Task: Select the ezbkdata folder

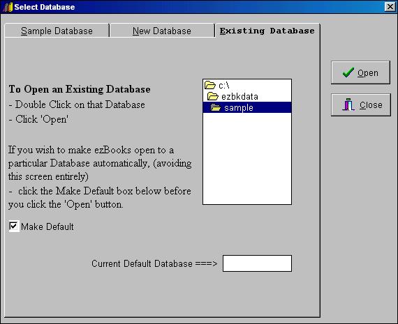Action: point(247,96)
